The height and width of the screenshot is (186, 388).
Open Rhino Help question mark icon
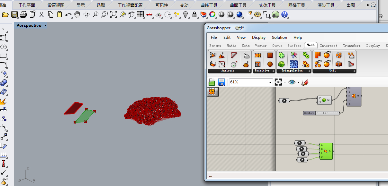click(284, 14)
